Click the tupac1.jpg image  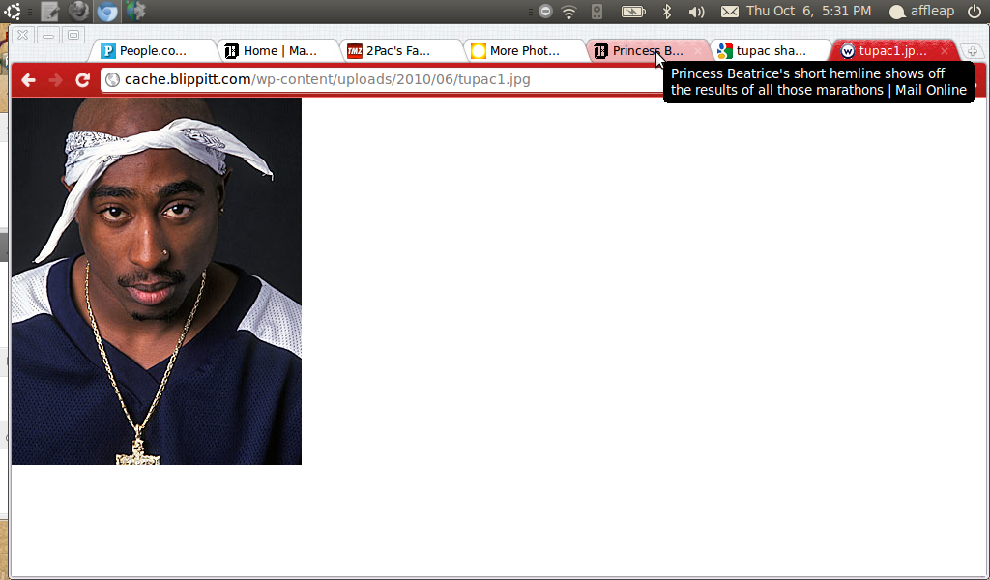[x=157, y=281]
